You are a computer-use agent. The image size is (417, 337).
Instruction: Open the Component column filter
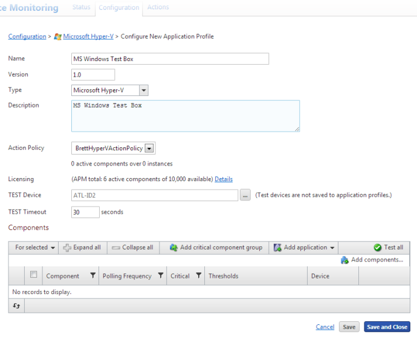tap(93, 275)
